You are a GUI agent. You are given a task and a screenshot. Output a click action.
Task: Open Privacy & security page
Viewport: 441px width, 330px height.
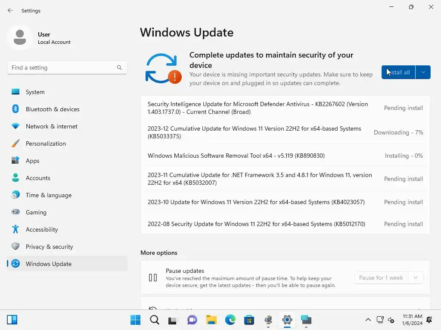point(67,247)
